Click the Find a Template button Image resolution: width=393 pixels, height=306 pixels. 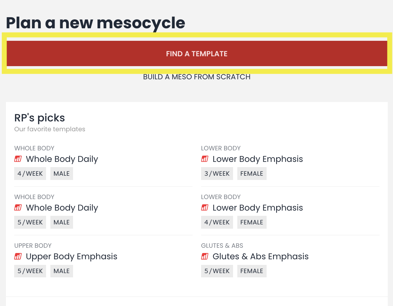pyautogui.click(x=196, y=54)
